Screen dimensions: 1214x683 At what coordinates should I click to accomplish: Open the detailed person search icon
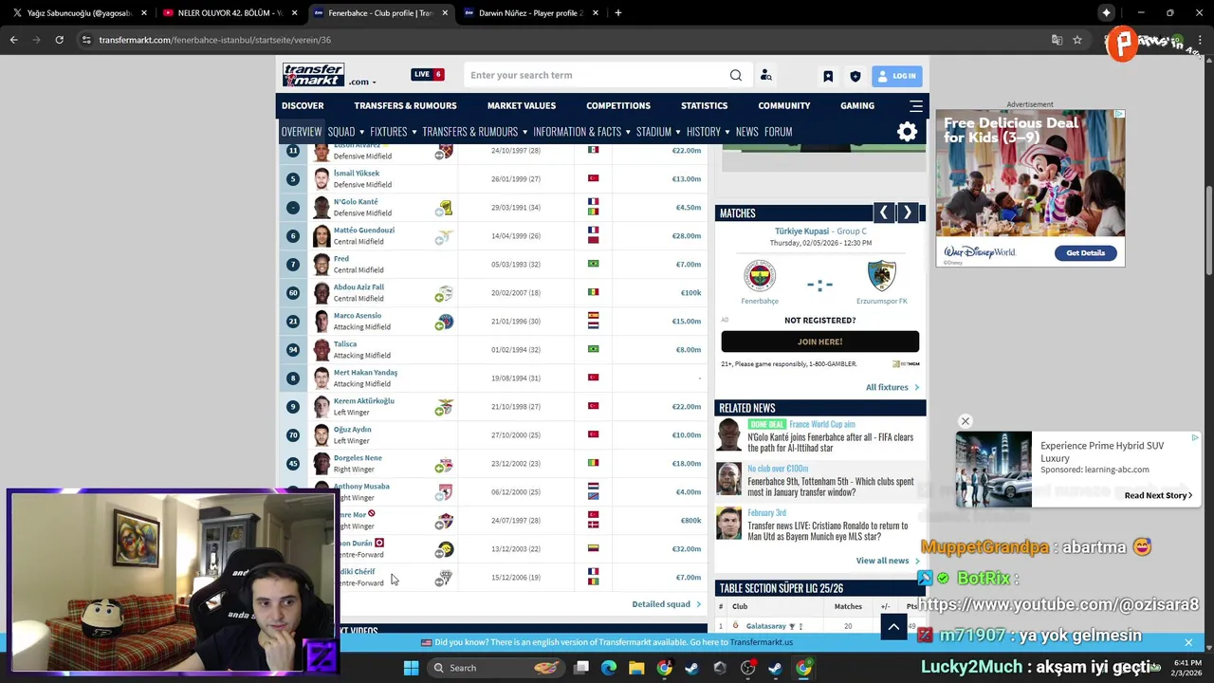click(x=765, y=75)
